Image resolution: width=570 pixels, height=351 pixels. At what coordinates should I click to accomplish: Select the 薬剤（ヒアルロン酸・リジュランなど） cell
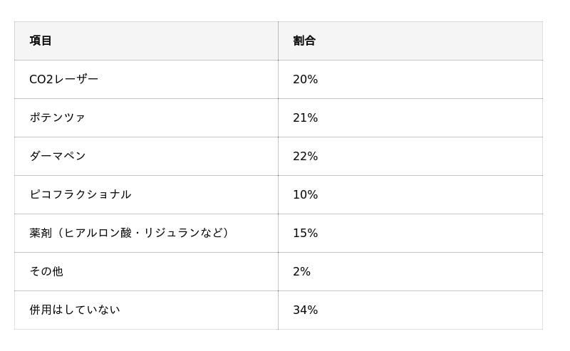[130, 233]
